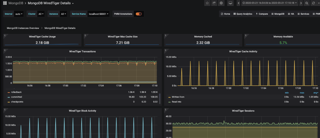This screenshot has width=320, height=138.
Task: Star this dashboard as favorite
Action: [207, 3]
